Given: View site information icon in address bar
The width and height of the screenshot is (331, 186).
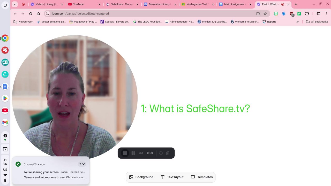Looking at the screenshot, I should (x=47, y=14).
